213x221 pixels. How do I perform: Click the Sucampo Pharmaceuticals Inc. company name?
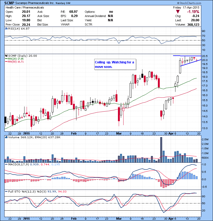coord(35,3)
